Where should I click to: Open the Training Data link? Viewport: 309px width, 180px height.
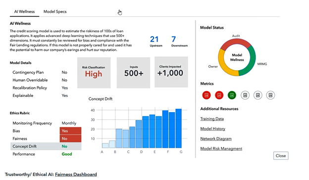coord(212,119)
